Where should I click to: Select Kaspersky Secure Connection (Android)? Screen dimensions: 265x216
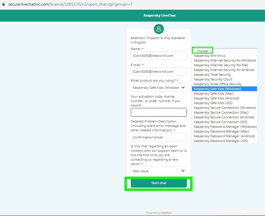(224, 117)
